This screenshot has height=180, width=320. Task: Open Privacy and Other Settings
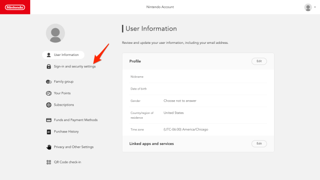tap(74, 147)
